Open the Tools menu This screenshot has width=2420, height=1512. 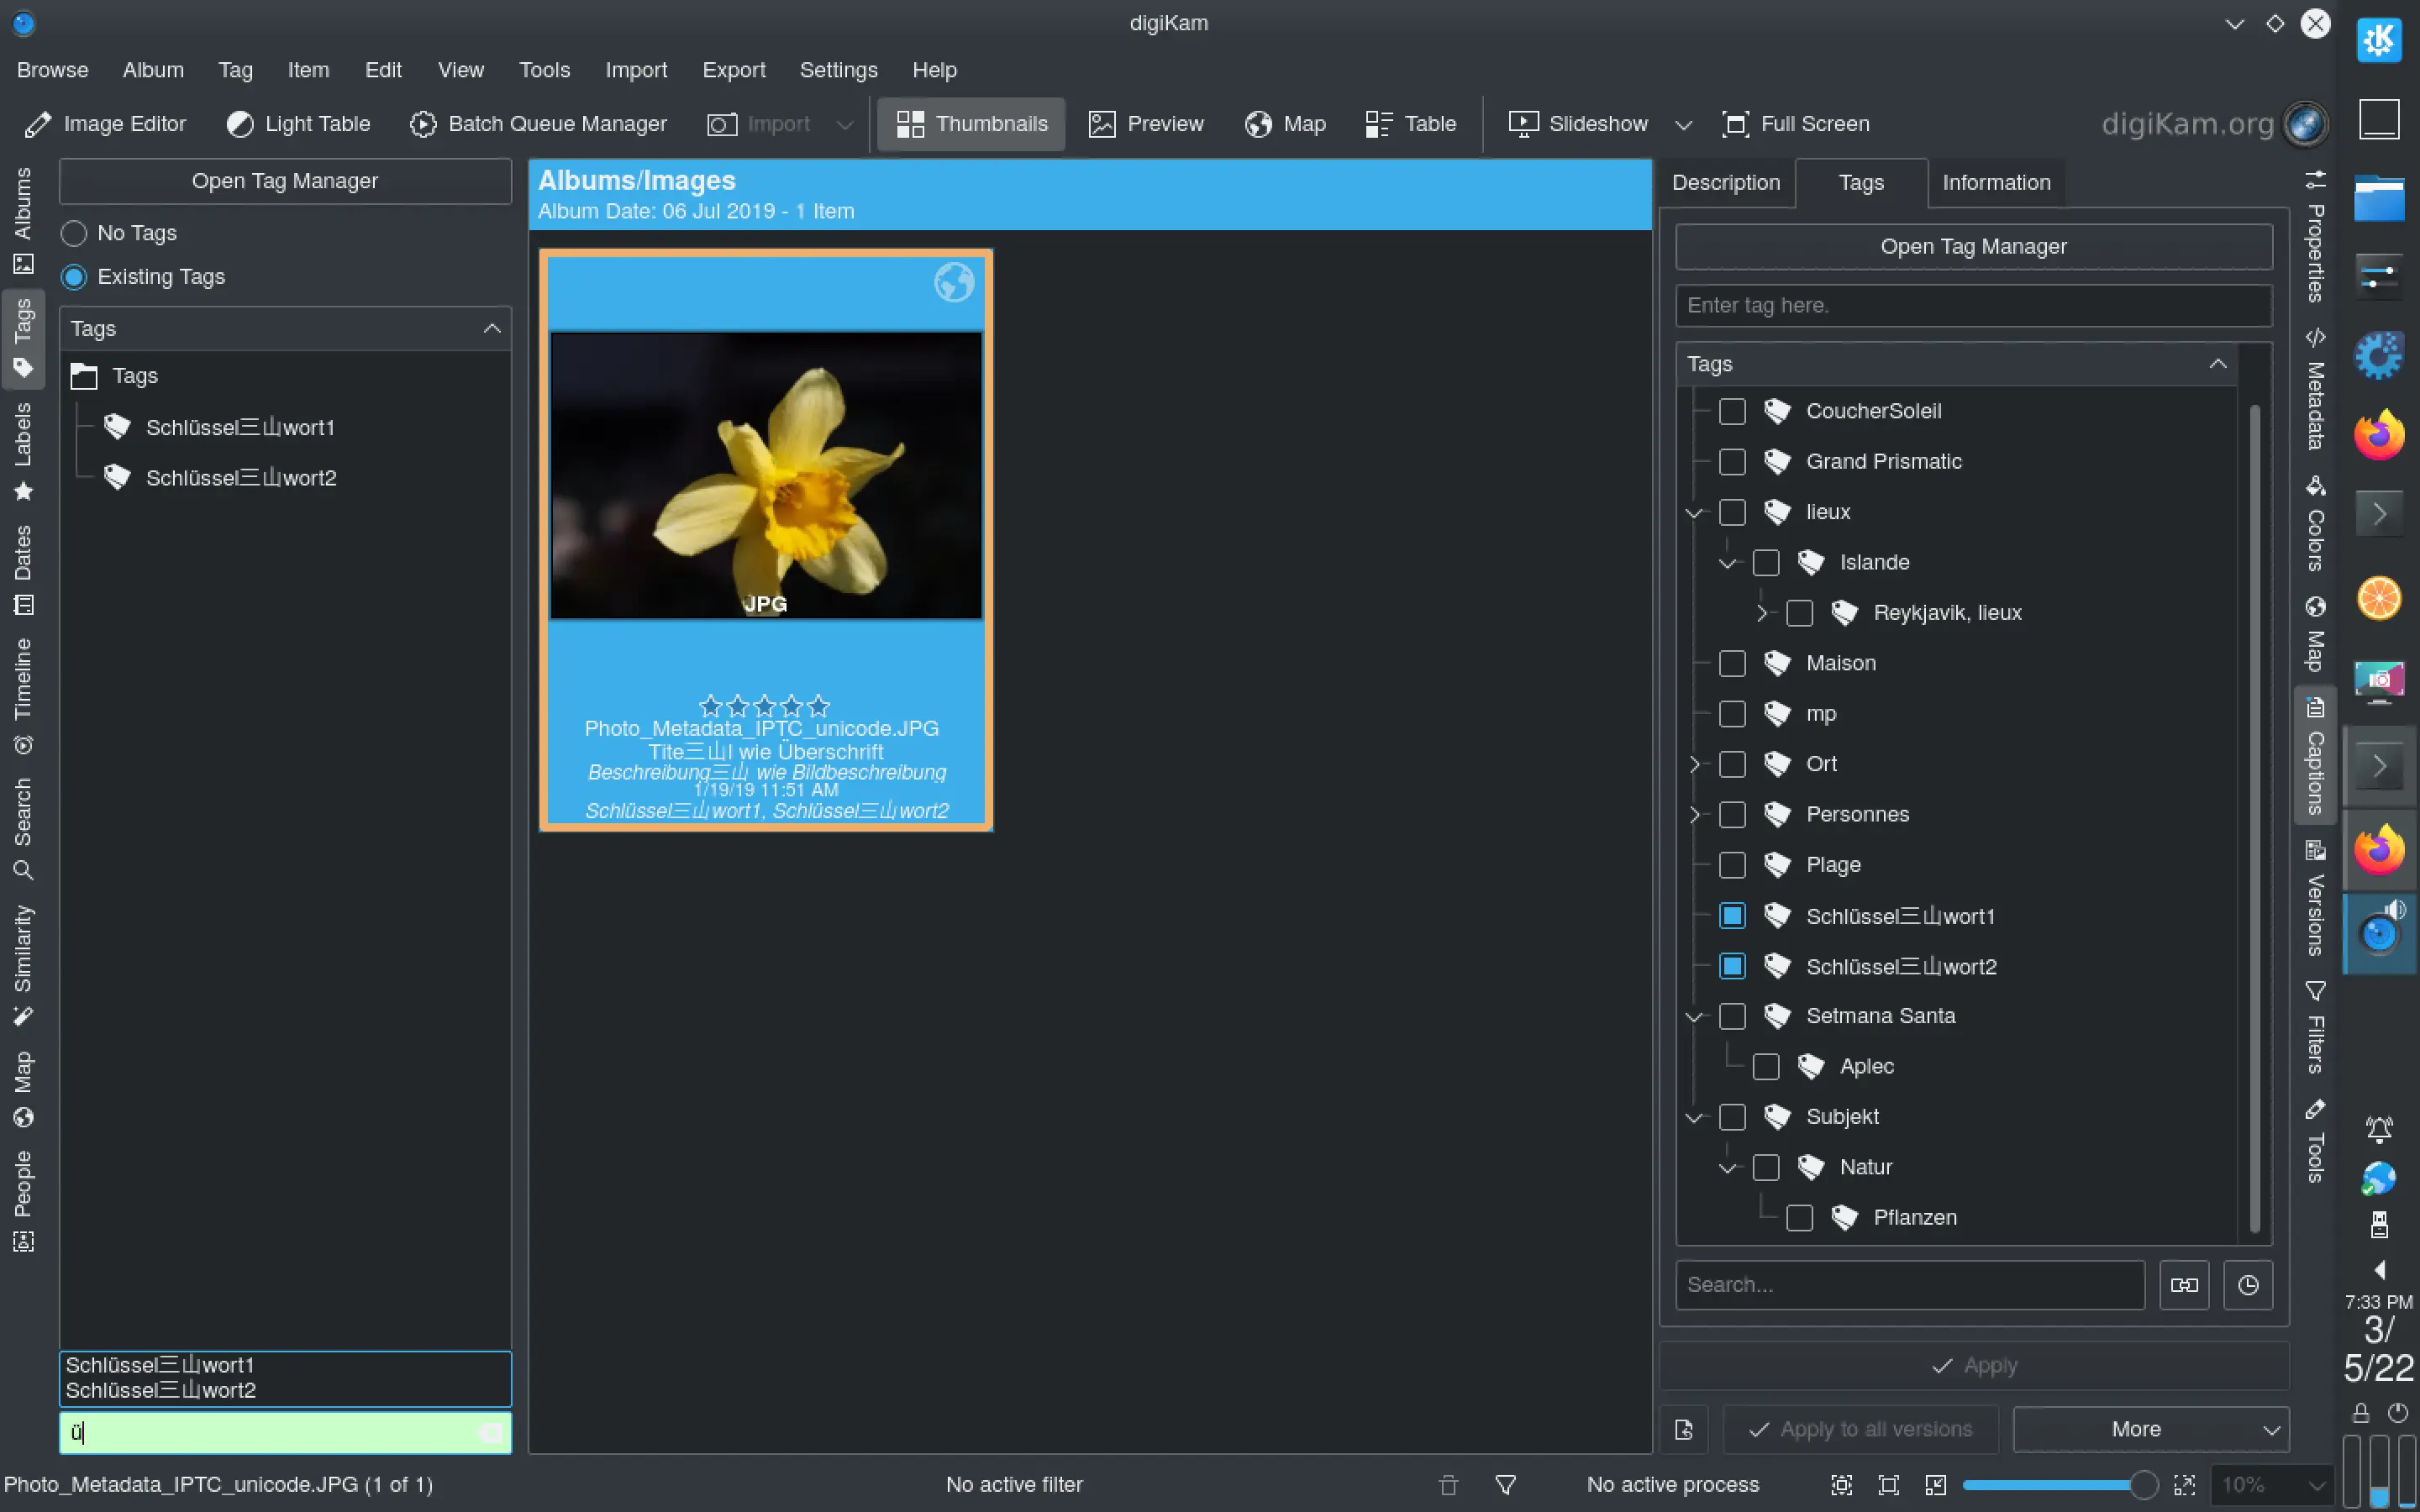pos(544,70)
